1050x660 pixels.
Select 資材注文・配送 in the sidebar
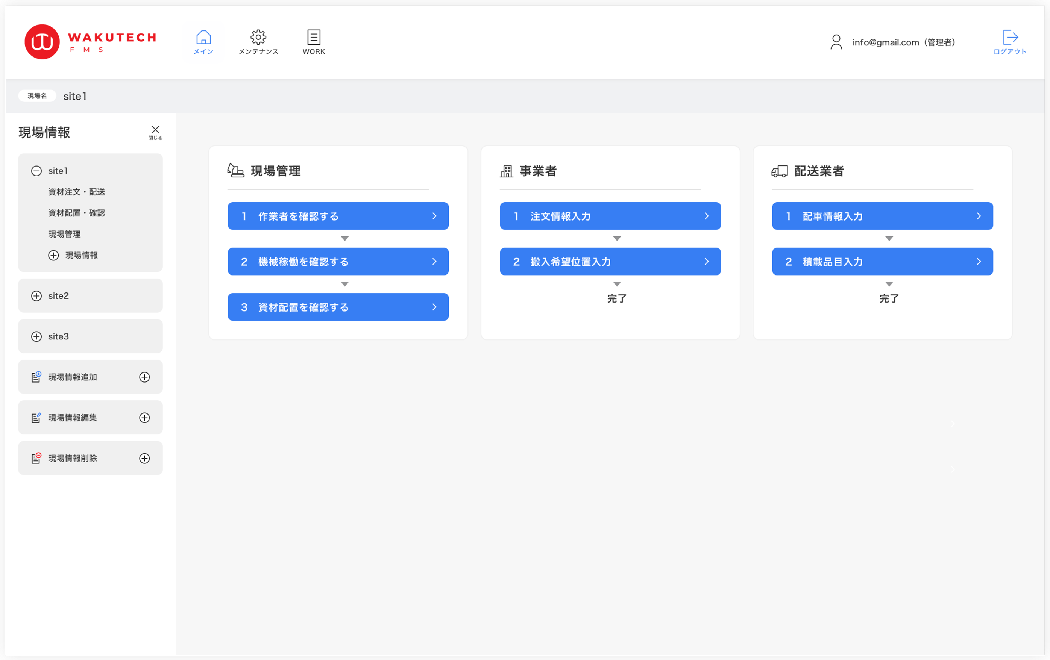pyautogui.click(x=76, y=192)
